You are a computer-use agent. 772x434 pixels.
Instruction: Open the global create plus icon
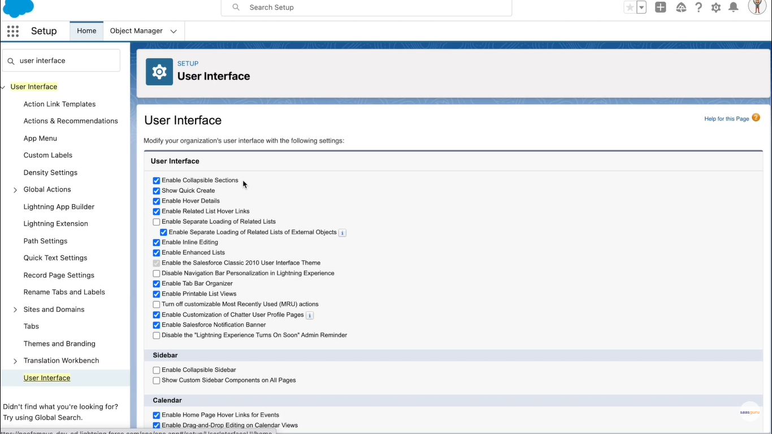(x=660, y=7)
